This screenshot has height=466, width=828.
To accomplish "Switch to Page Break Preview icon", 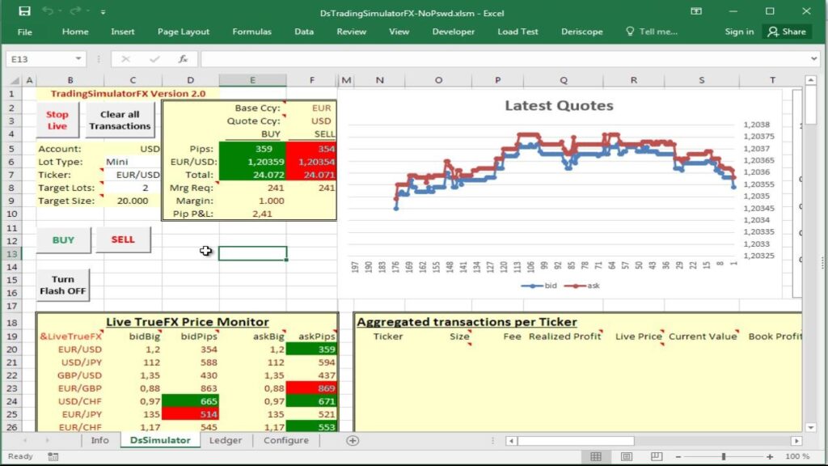I will pos(657,456).
